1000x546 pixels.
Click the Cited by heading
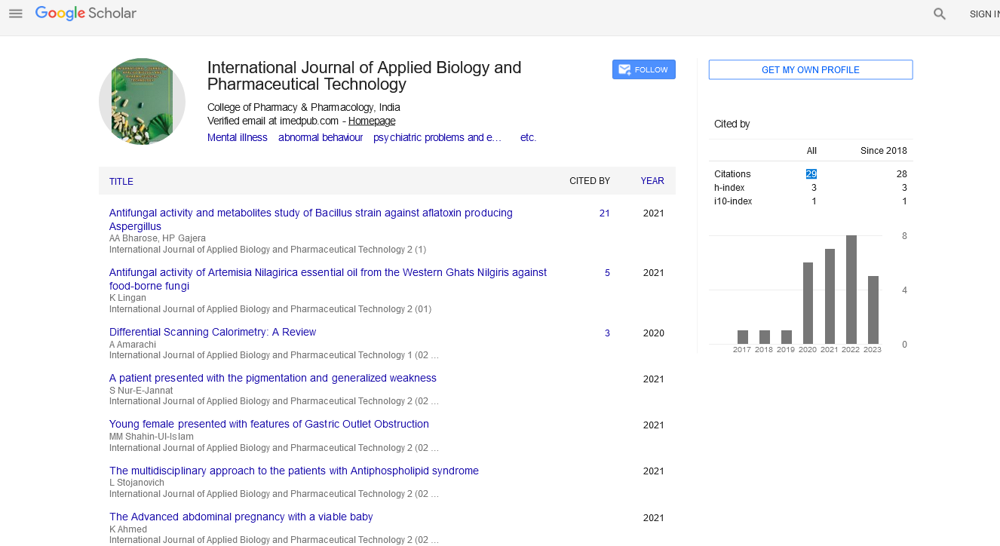click(x=732, y=124)
